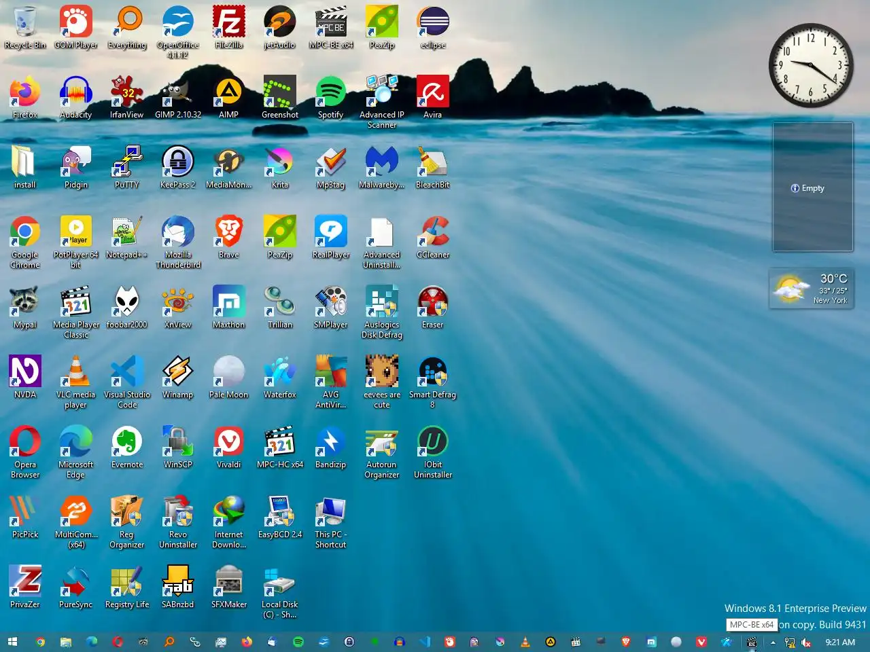Select the Notepad++ desktop shortcut
Screen dimensions: 870x652
coord(127,238)
